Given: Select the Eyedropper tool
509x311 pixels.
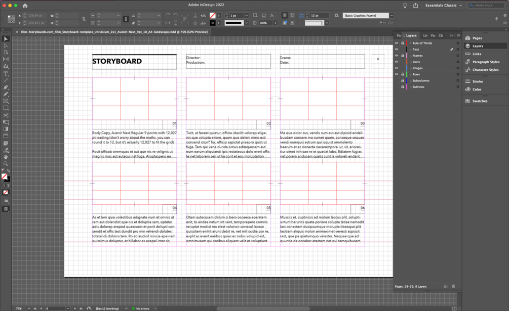Looking at the screenshot, I should click(x=6, y=150).
